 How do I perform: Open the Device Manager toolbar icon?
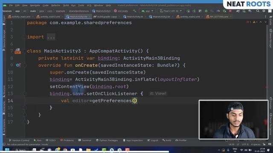tap(244, 11)
